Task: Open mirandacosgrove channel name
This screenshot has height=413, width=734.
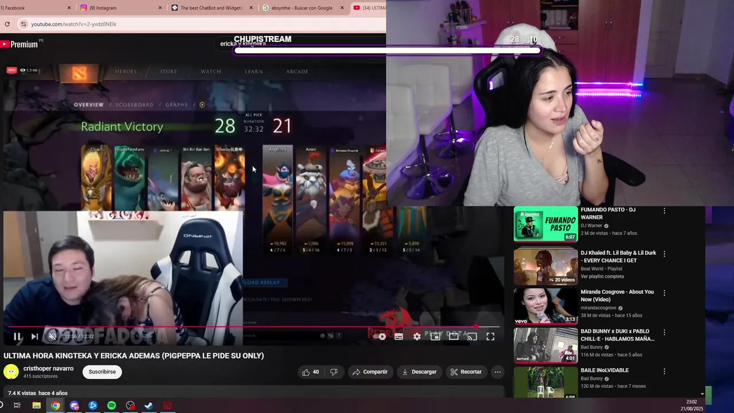Action: pos(599,308)
